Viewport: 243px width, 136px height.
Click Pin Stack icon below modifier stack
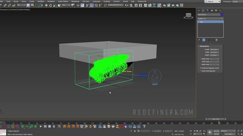[199, 40]
